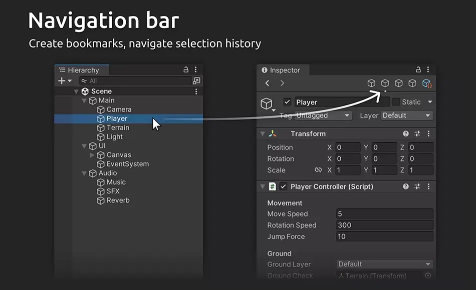Click Scale constrain proportions link icon
Viewport: 476px width, 290px height.
tap(318, 170)
